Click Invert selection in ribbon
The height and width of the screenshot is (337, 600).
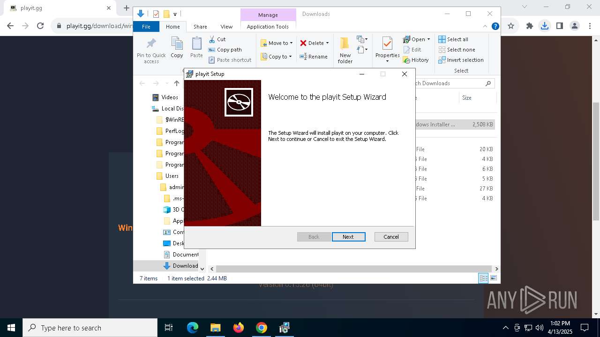point(461,60)
